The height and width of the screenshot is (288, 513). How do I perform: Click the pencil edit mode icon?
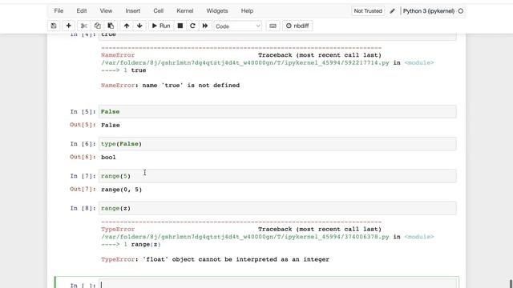click(392, 10)
